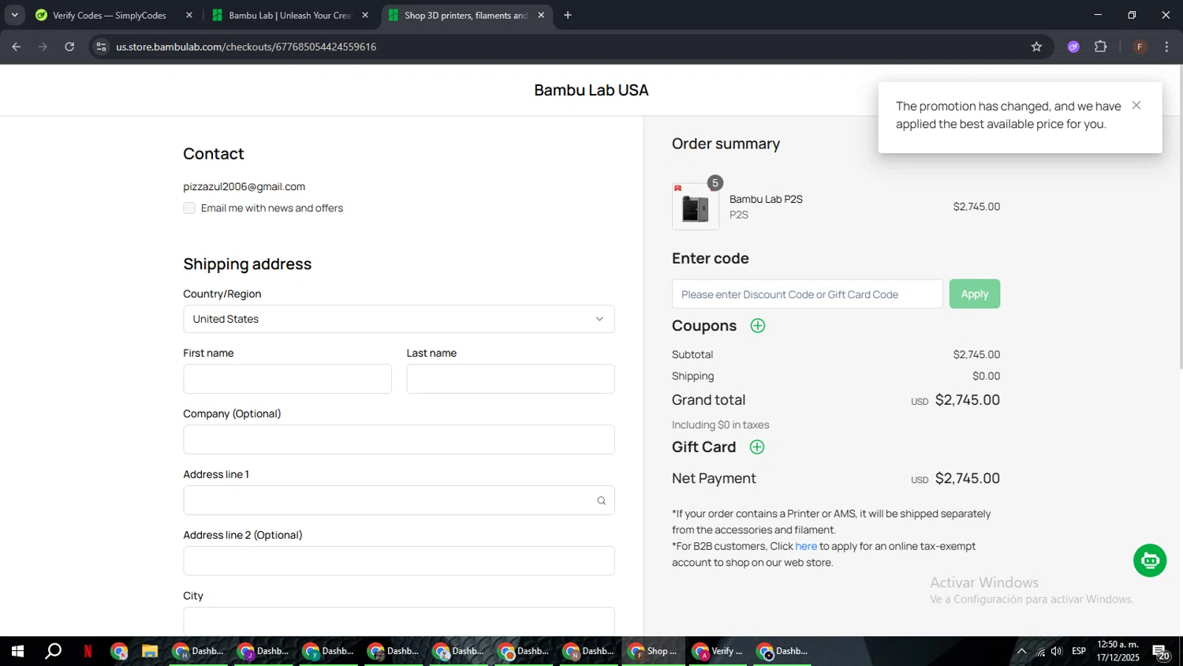This screenshot has width=1183, height=666.
Task: Dismiss the promotion changed notification
Action: (1136, 105)
